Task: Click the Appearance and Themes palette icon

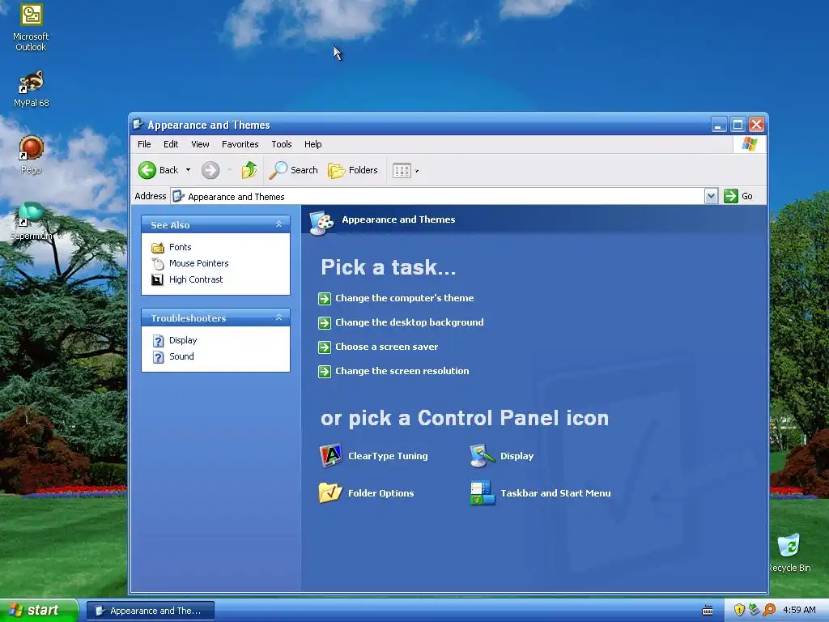Action: click(x=321, y=223)
